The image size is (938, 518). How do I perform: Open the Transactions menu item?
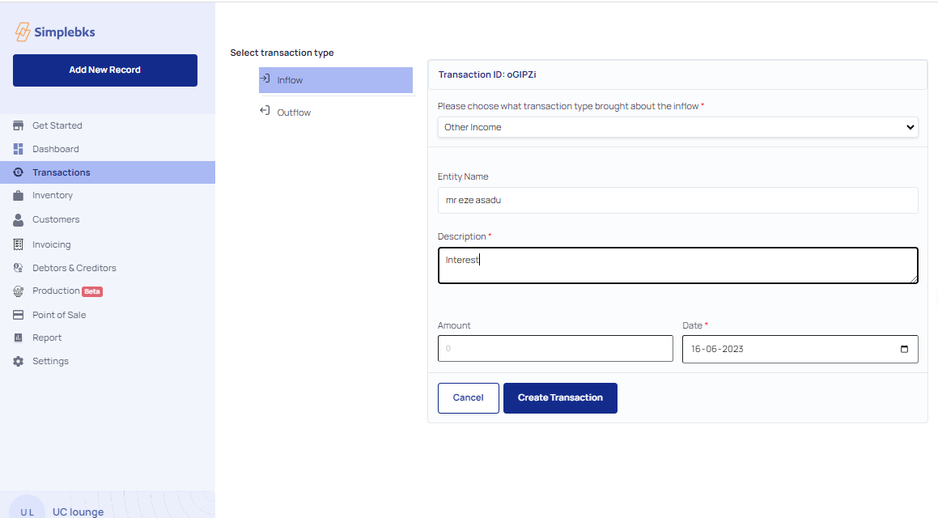108,172
